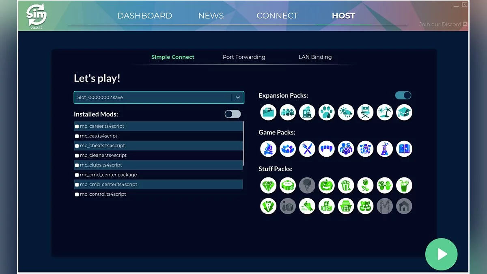Turn off the Expansion Packs toggle
The height and width of the screenshot is (274, 487).
[x=403, y=95]
